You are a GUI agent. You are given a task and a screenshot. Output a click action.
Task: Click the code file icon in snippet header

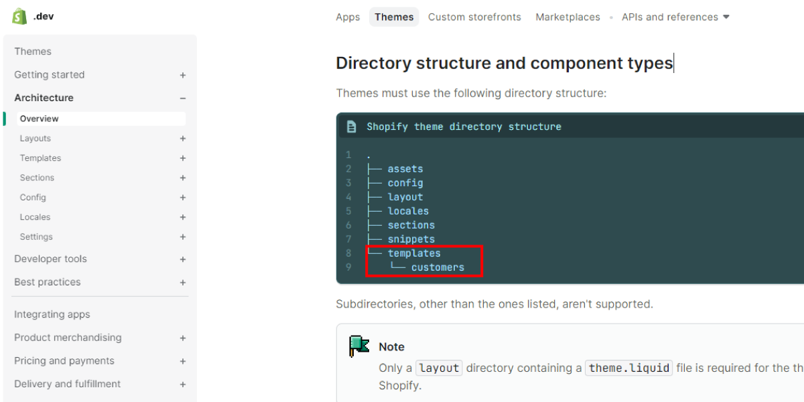[351, 127]
